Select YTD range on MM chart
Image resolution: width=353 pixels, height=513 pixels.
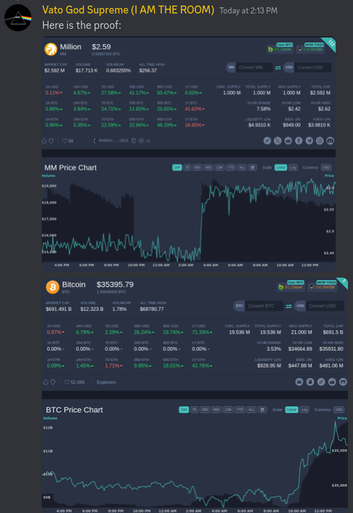click(x=231, y=167)
